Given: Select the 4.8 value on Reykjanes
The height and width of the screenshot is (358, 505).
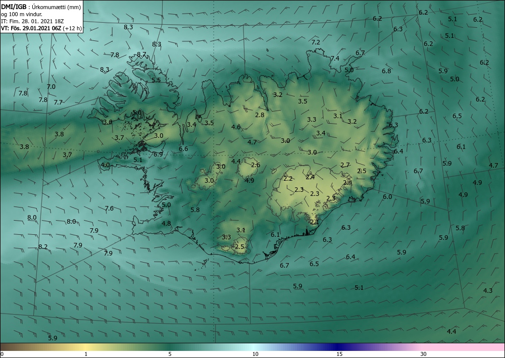Looking at the screenshot, I should 166,223.
